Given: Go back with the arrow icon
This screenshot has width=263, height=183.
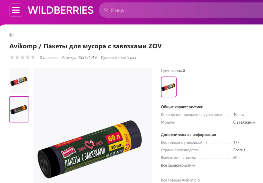Looking at the screenshot, I should click(x=12, y=35).
